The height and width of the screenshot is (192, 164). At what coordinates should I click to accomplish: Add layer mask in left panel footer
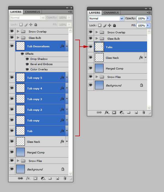[35, 178]
